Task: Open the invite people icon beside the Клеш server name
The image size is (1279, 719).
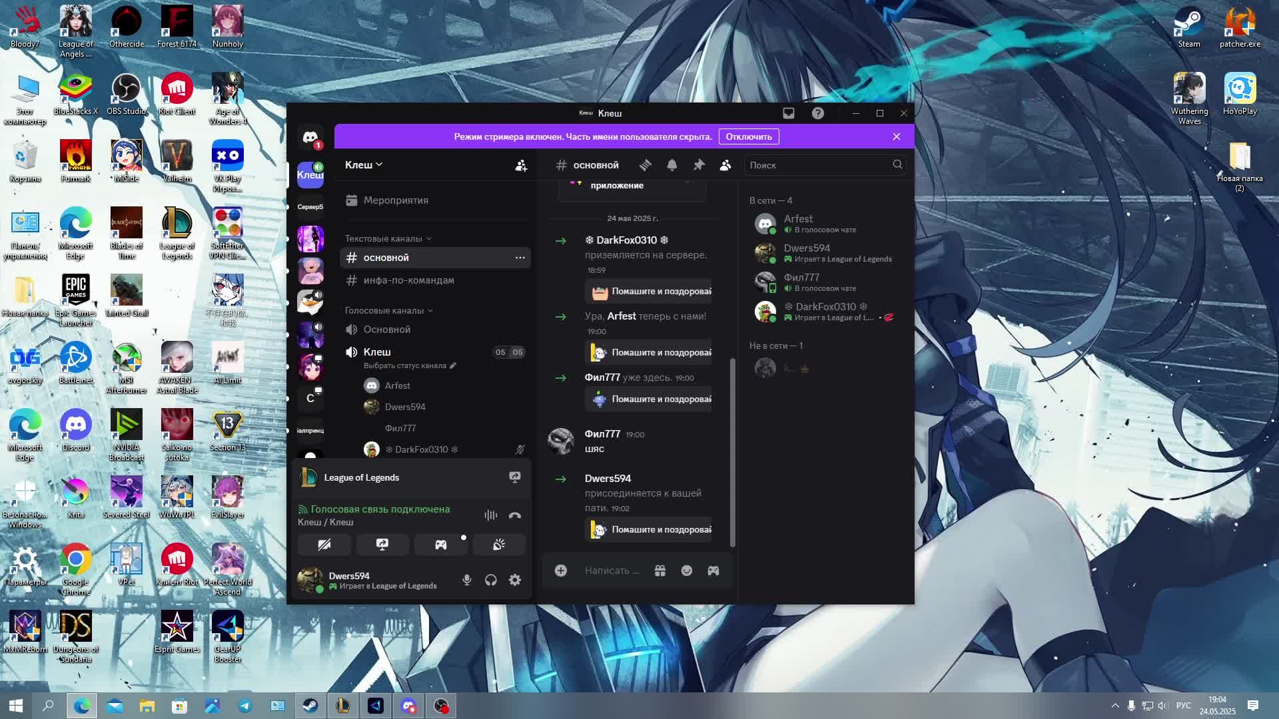Action: (x=521, y=165)
